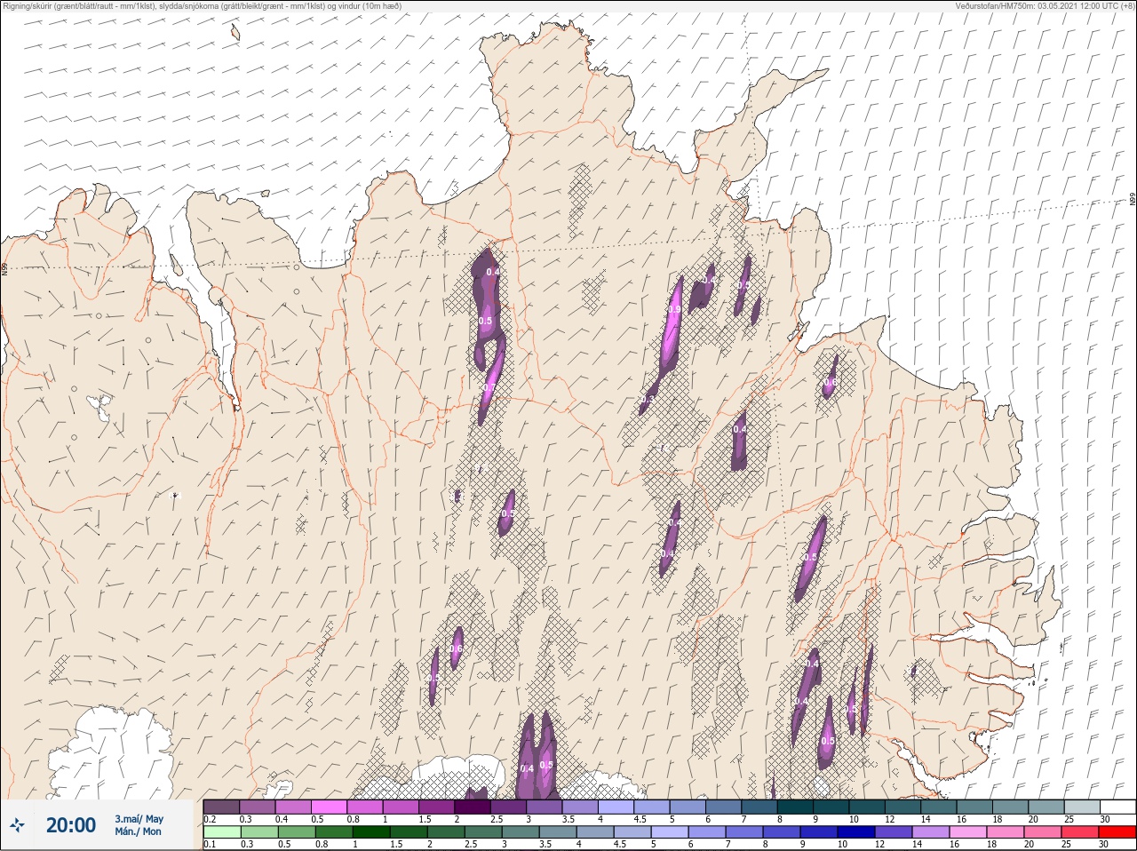Image resolution: width=1137 pixels, height=851 pixels.
Task: Click the N99 label on the right edge
Action: tap(1133, 200)
